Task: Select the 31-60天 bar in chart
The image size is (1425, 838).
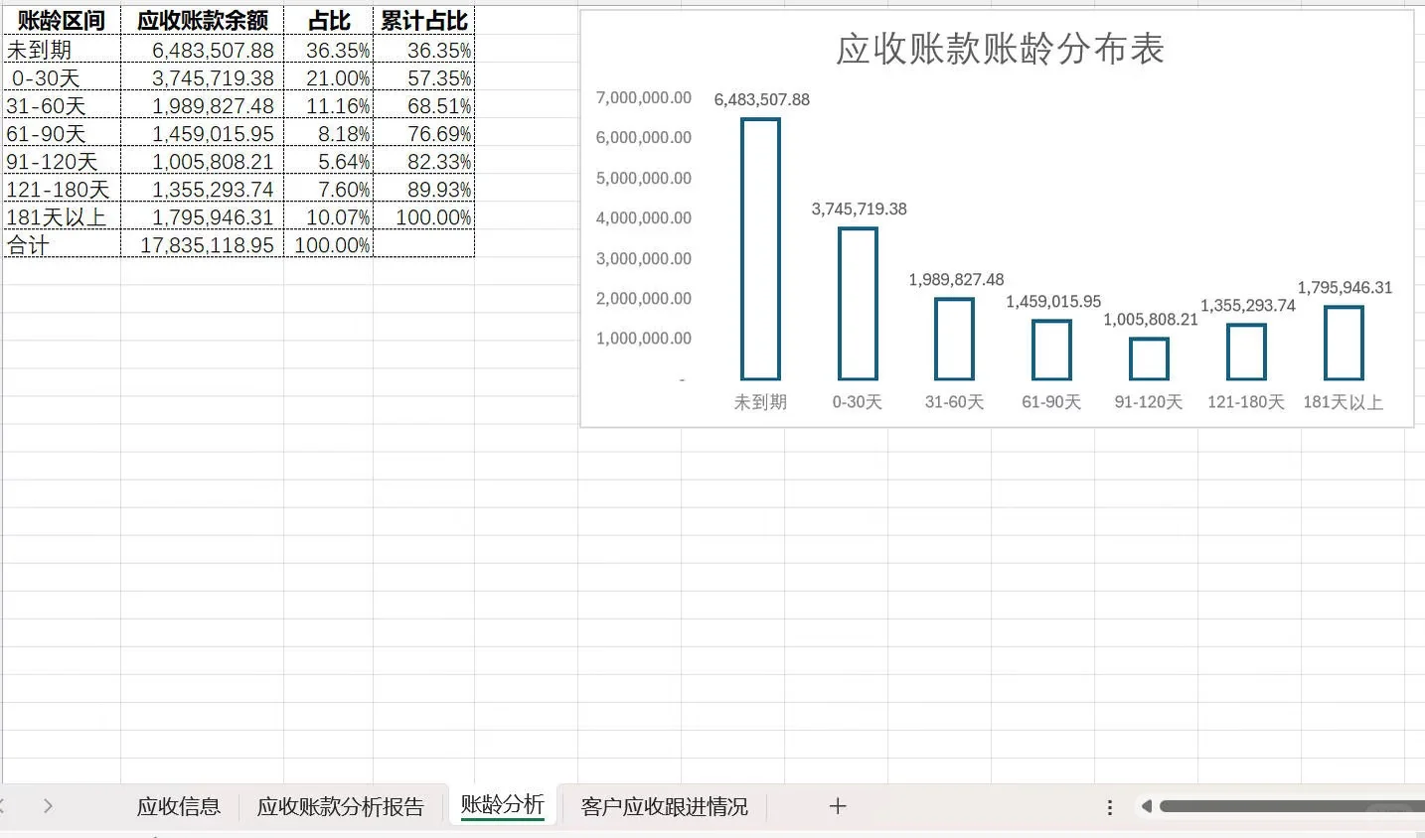Action: (x=955, y=340)
